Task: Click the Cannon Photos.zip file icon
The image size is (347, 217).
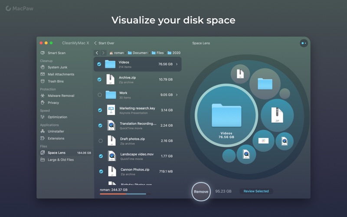Action: click(x=112, y=171)
